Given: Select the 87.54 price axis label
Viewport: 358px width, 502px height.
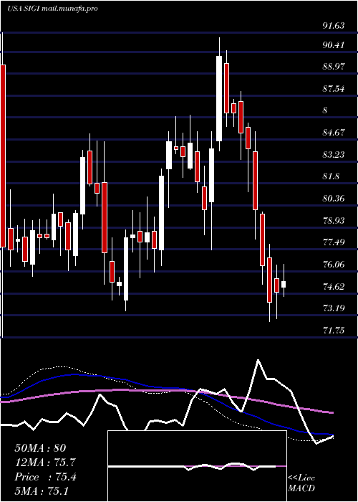Looking at the screenshot, I should click(334, 89).
